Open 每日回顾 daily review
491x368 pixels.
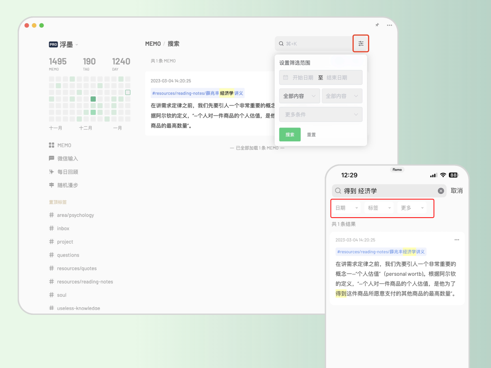tap(63, 172)
